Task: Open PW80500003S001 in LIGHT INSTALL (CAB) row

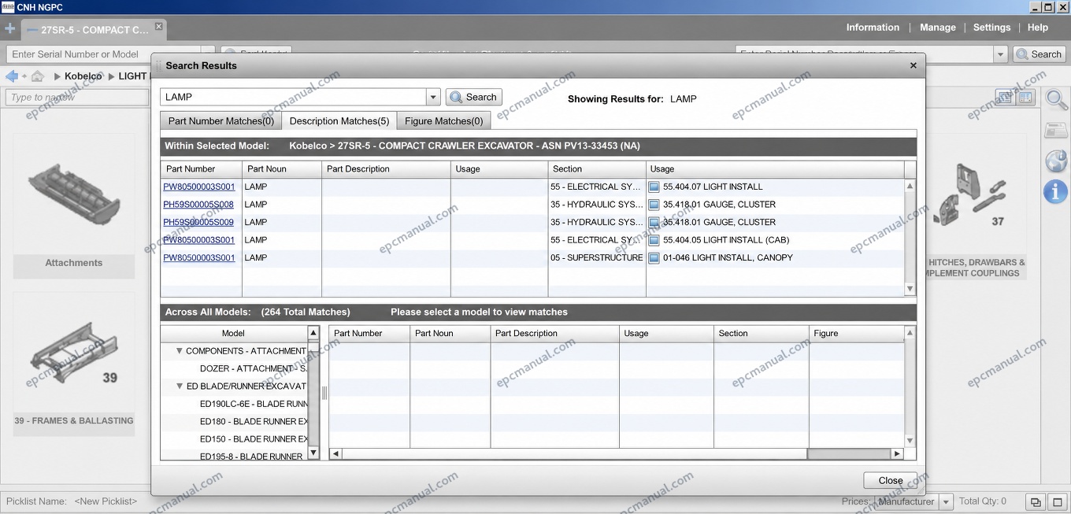Action: coord(199,239)
